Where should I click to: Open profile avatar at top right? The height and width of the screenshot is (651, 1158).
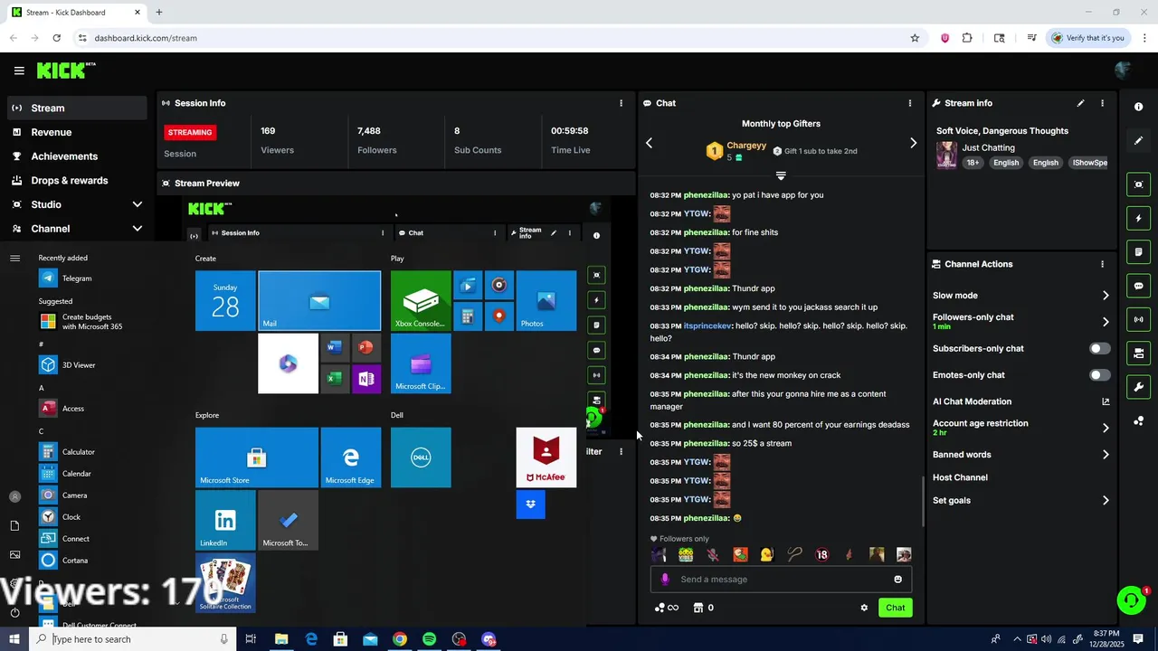(1124, 71)
